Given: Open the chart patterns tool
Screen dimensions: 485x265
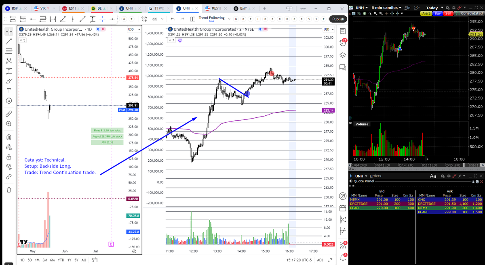Looking at the screenshot, I should click(x=8, y=61).
